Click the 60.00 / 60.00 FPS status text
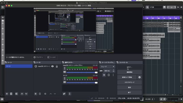This screenshot has height=103, width=183. pos(134,98)
